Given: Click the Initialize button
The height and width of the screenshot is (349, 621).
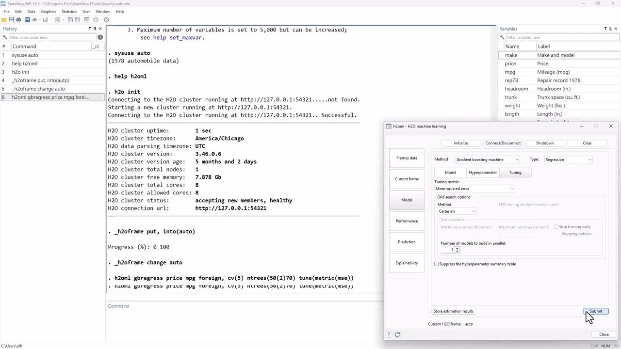Looking at the screenshot, I should coord(461,143).
